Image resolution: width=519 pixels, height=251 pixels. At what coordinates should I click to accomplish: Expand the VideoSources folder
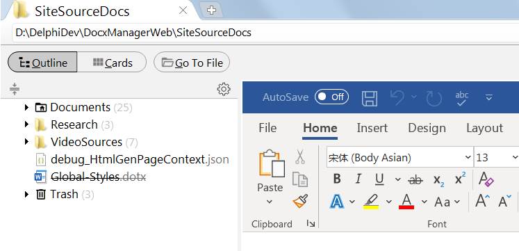coord(27,142)
